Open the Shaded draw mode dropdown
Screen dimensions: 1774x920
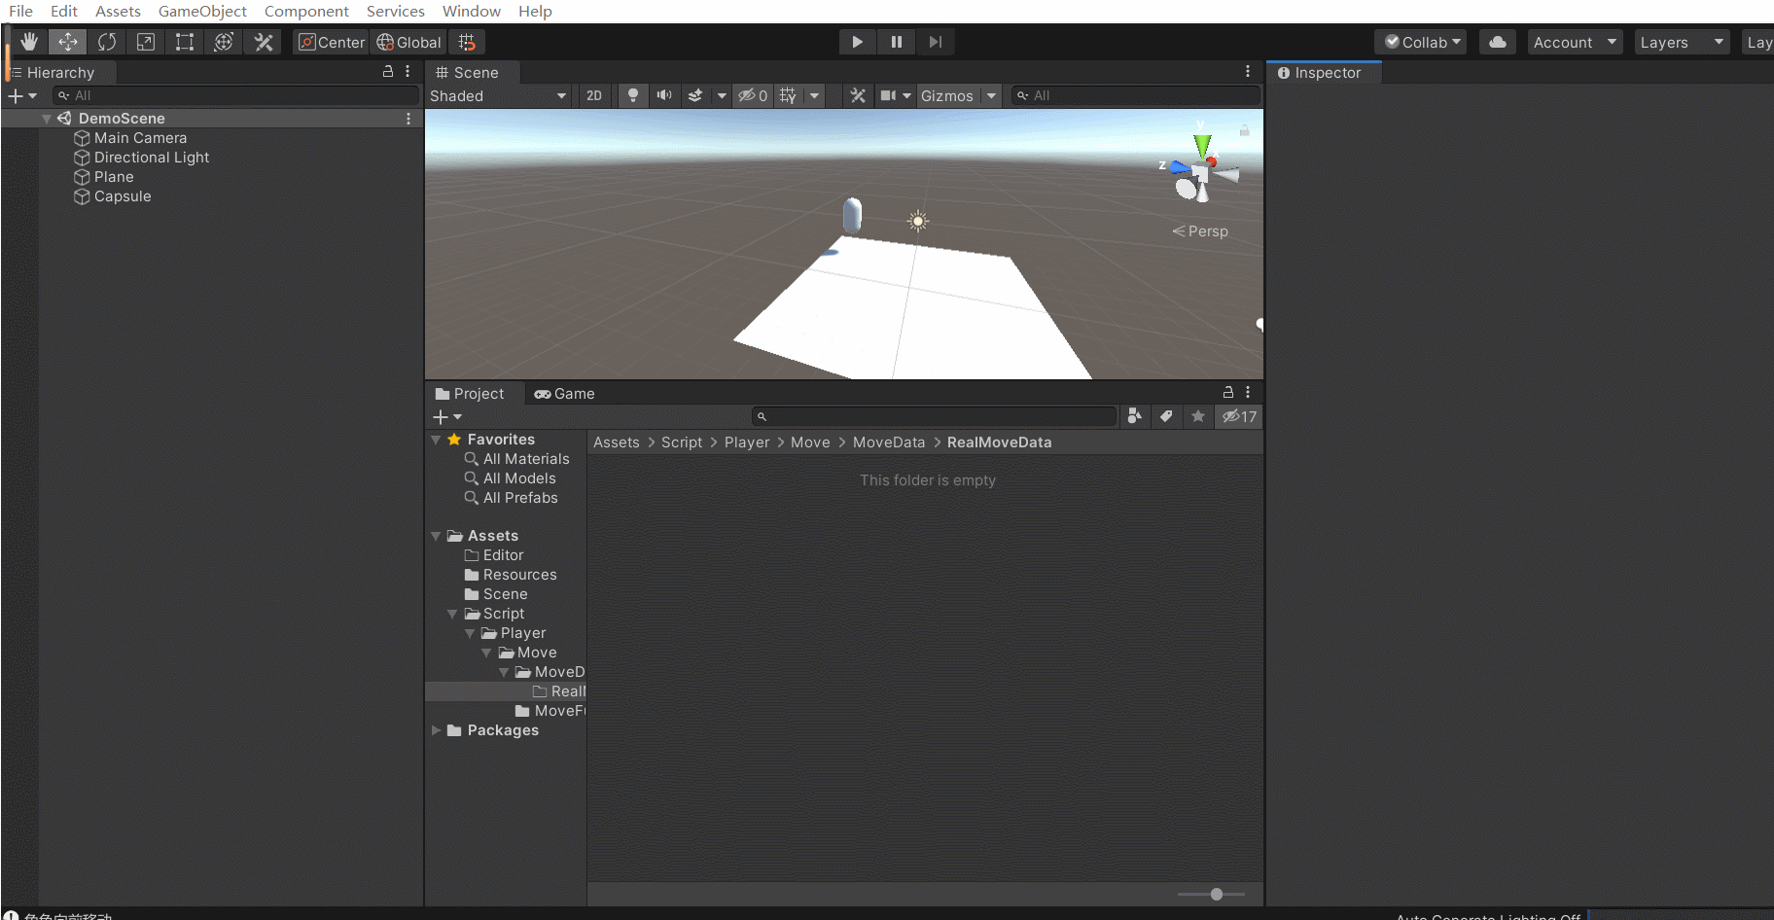(x=499, y=95)
